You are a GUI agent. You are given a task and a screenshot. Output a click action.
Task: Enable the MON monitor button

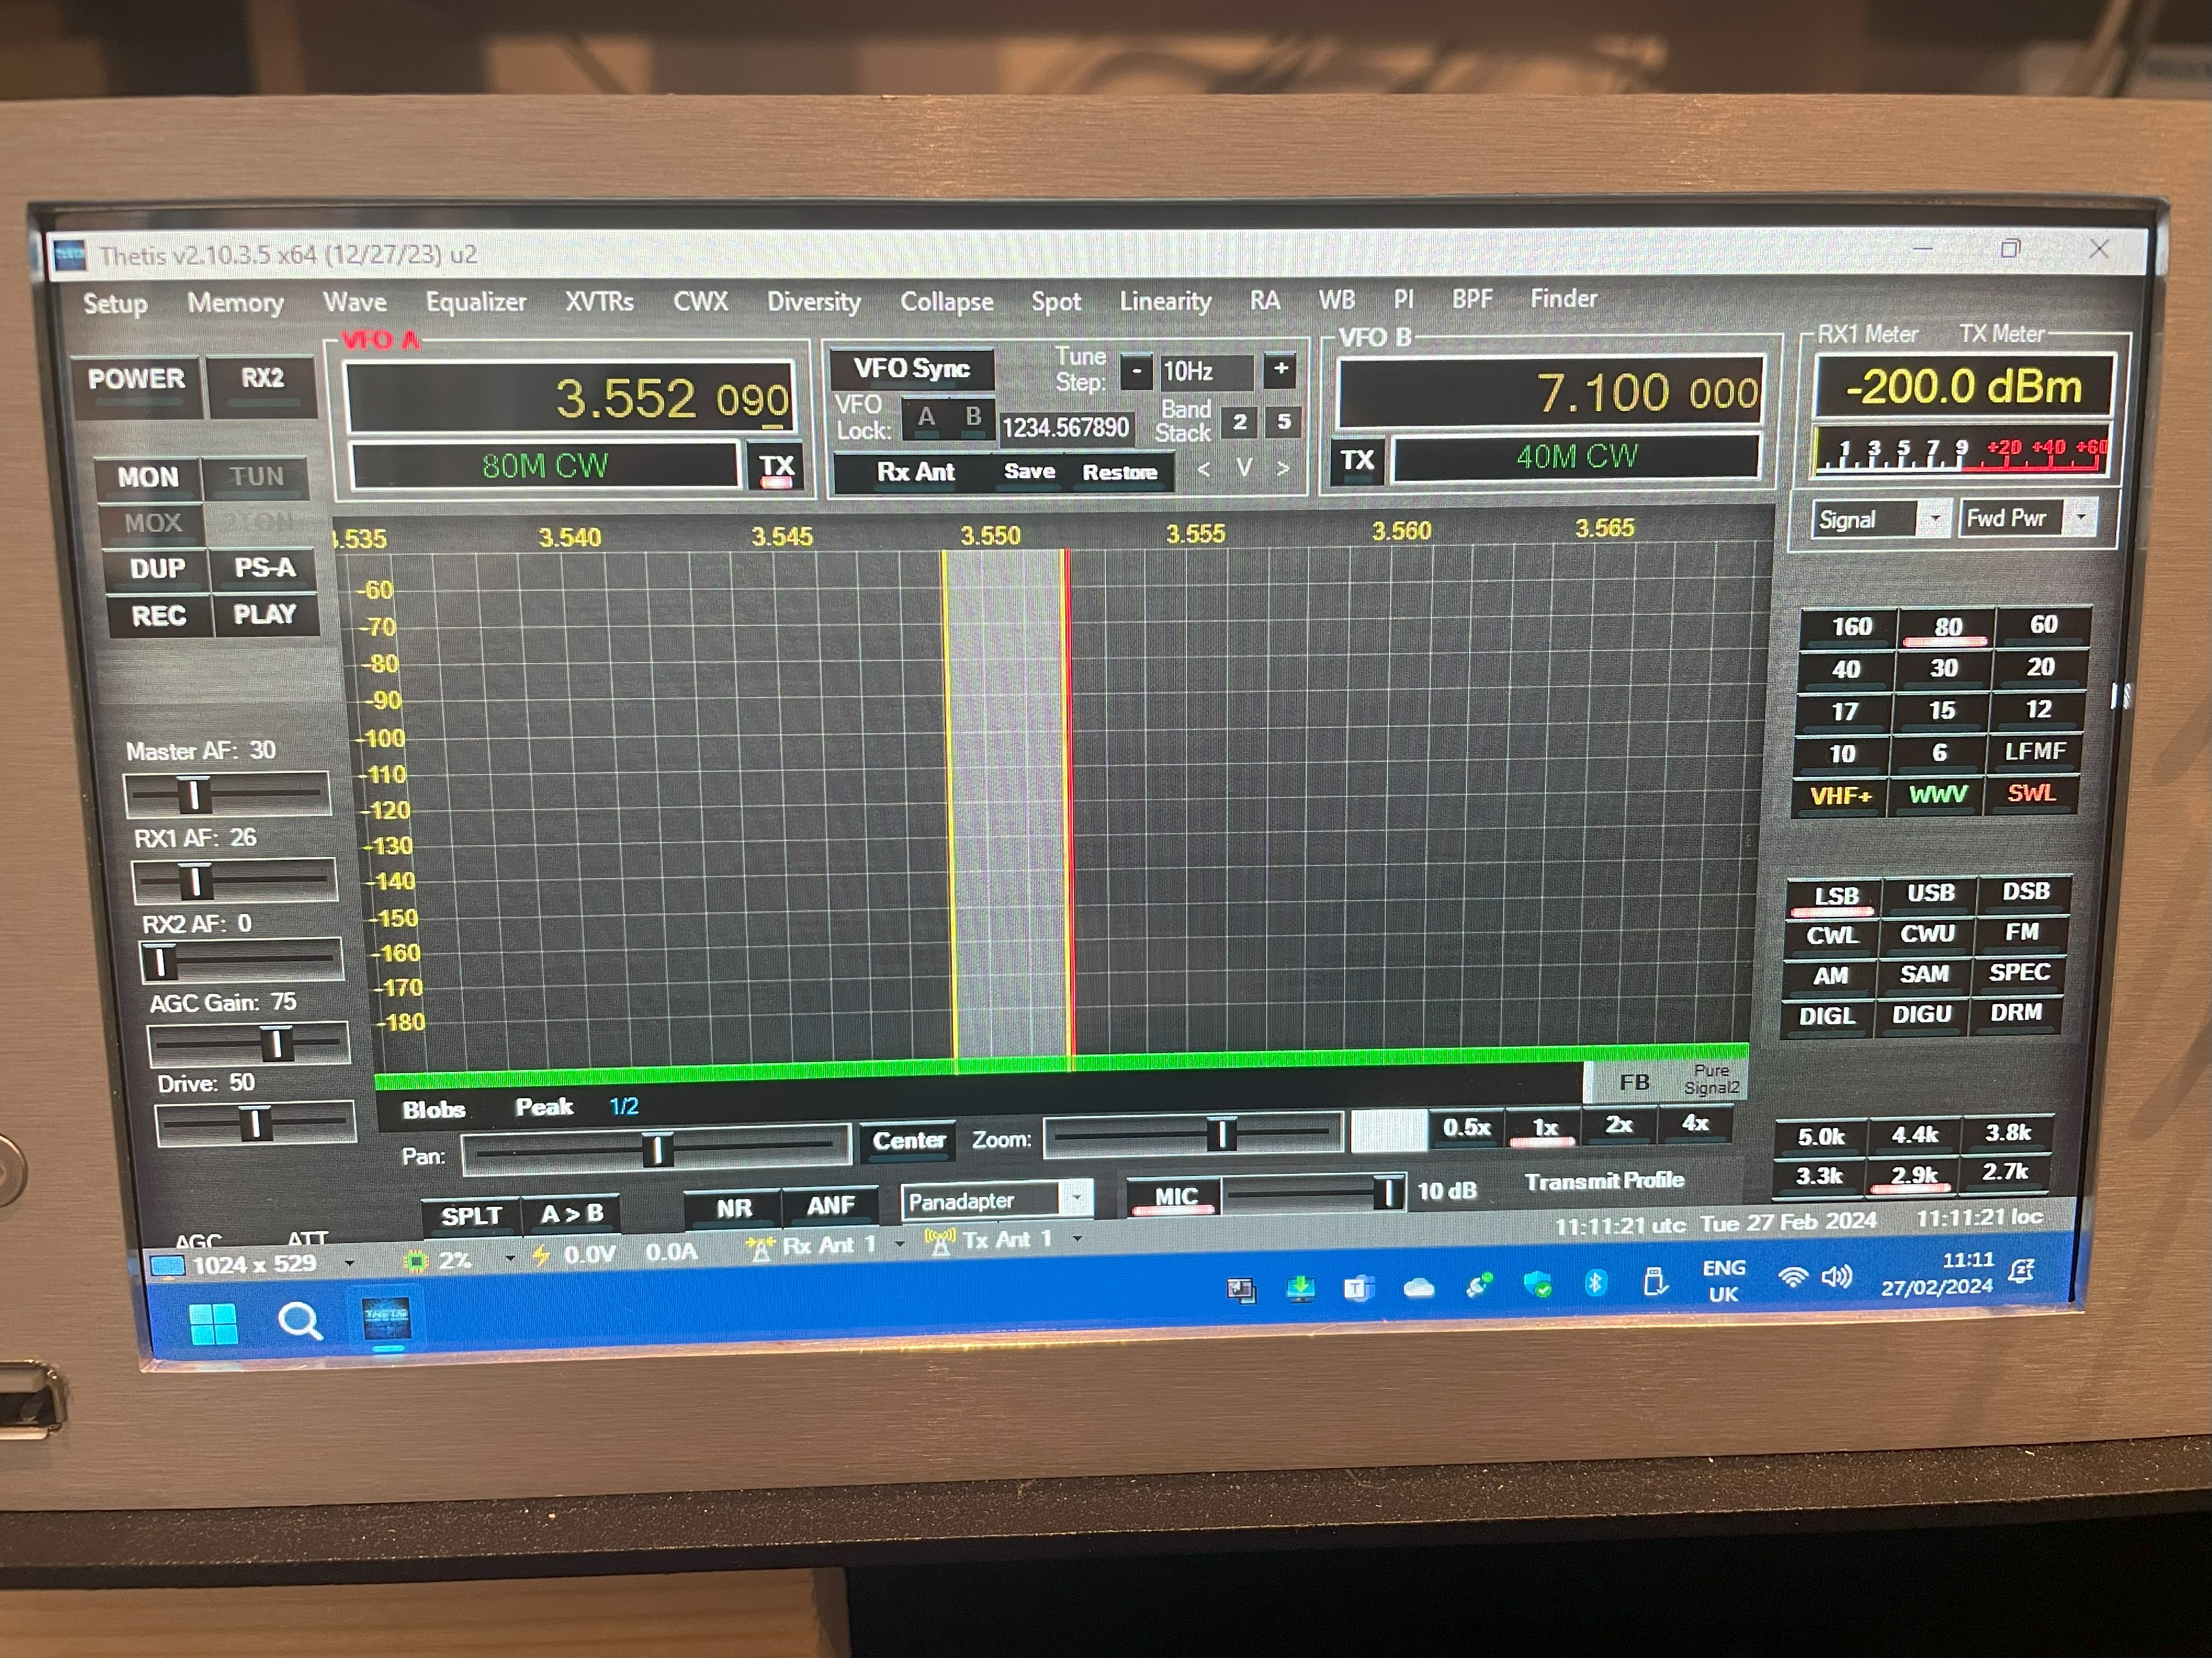[148, 479]
